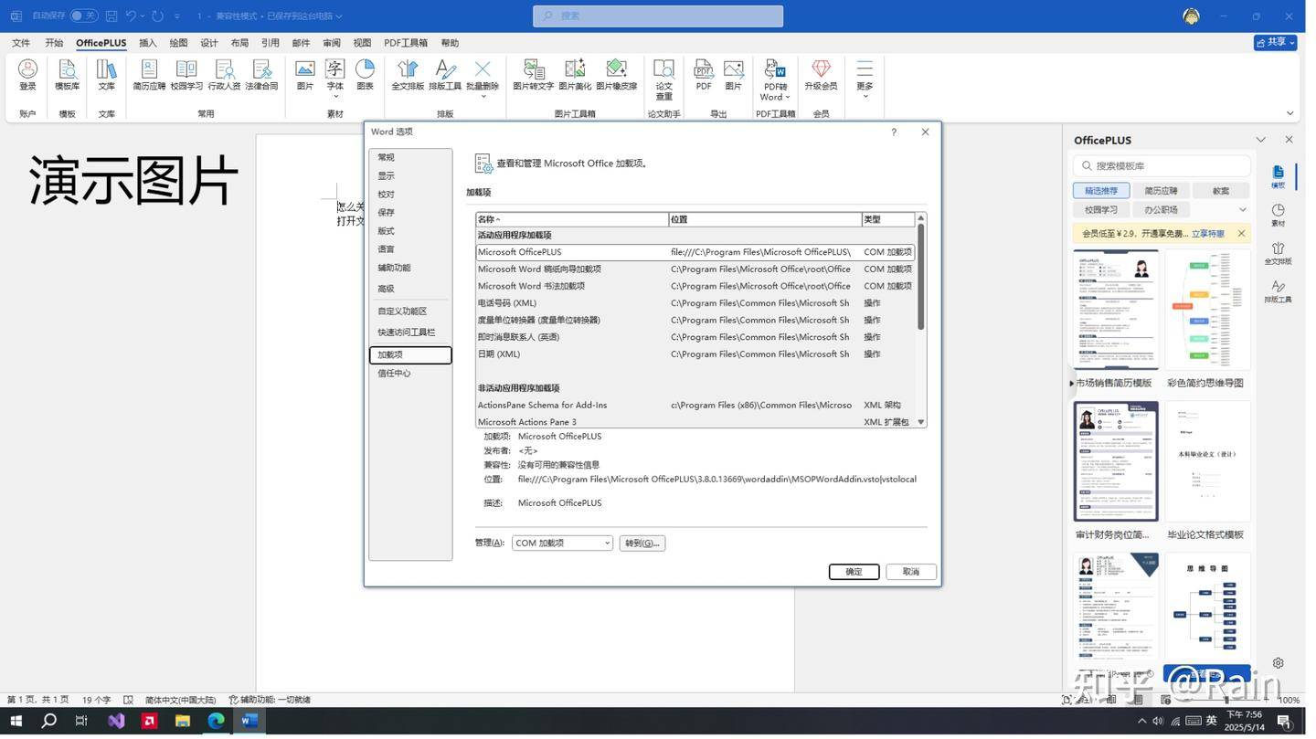Open the 市场销售简历模版 template thumbnail
1316x739 pixels.
(1115, 310)
